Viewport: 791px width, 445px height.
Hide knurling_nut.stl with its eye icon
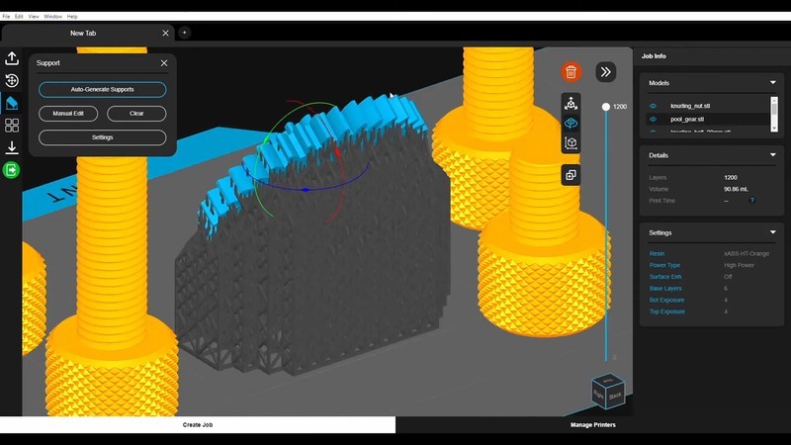653,105
